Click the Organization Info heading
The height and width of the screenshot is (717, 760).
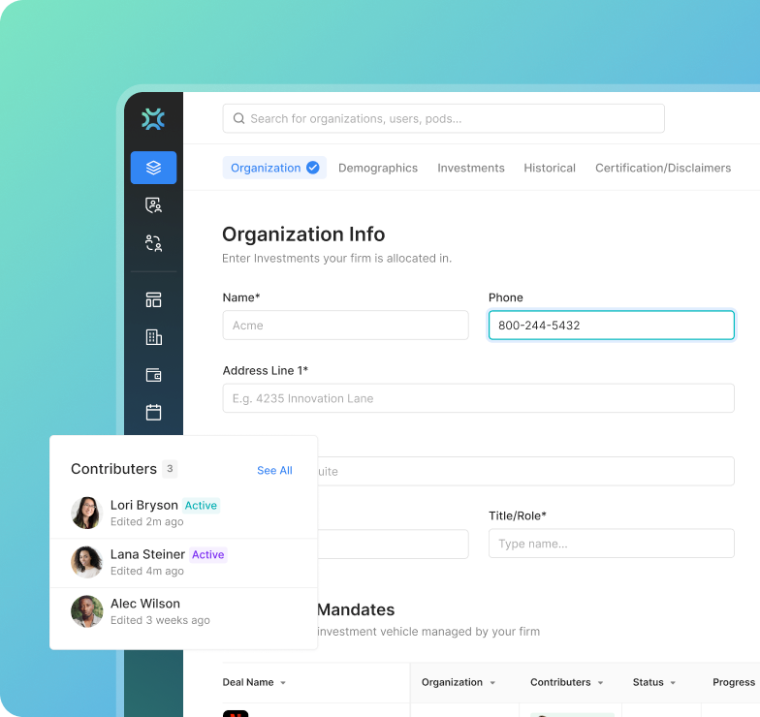pyautogui.click(x=303, y=234)
